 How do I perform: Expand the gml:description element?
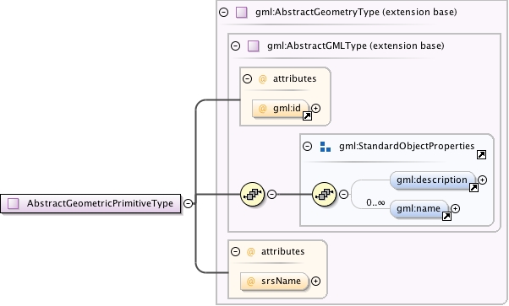coord(483,180)
